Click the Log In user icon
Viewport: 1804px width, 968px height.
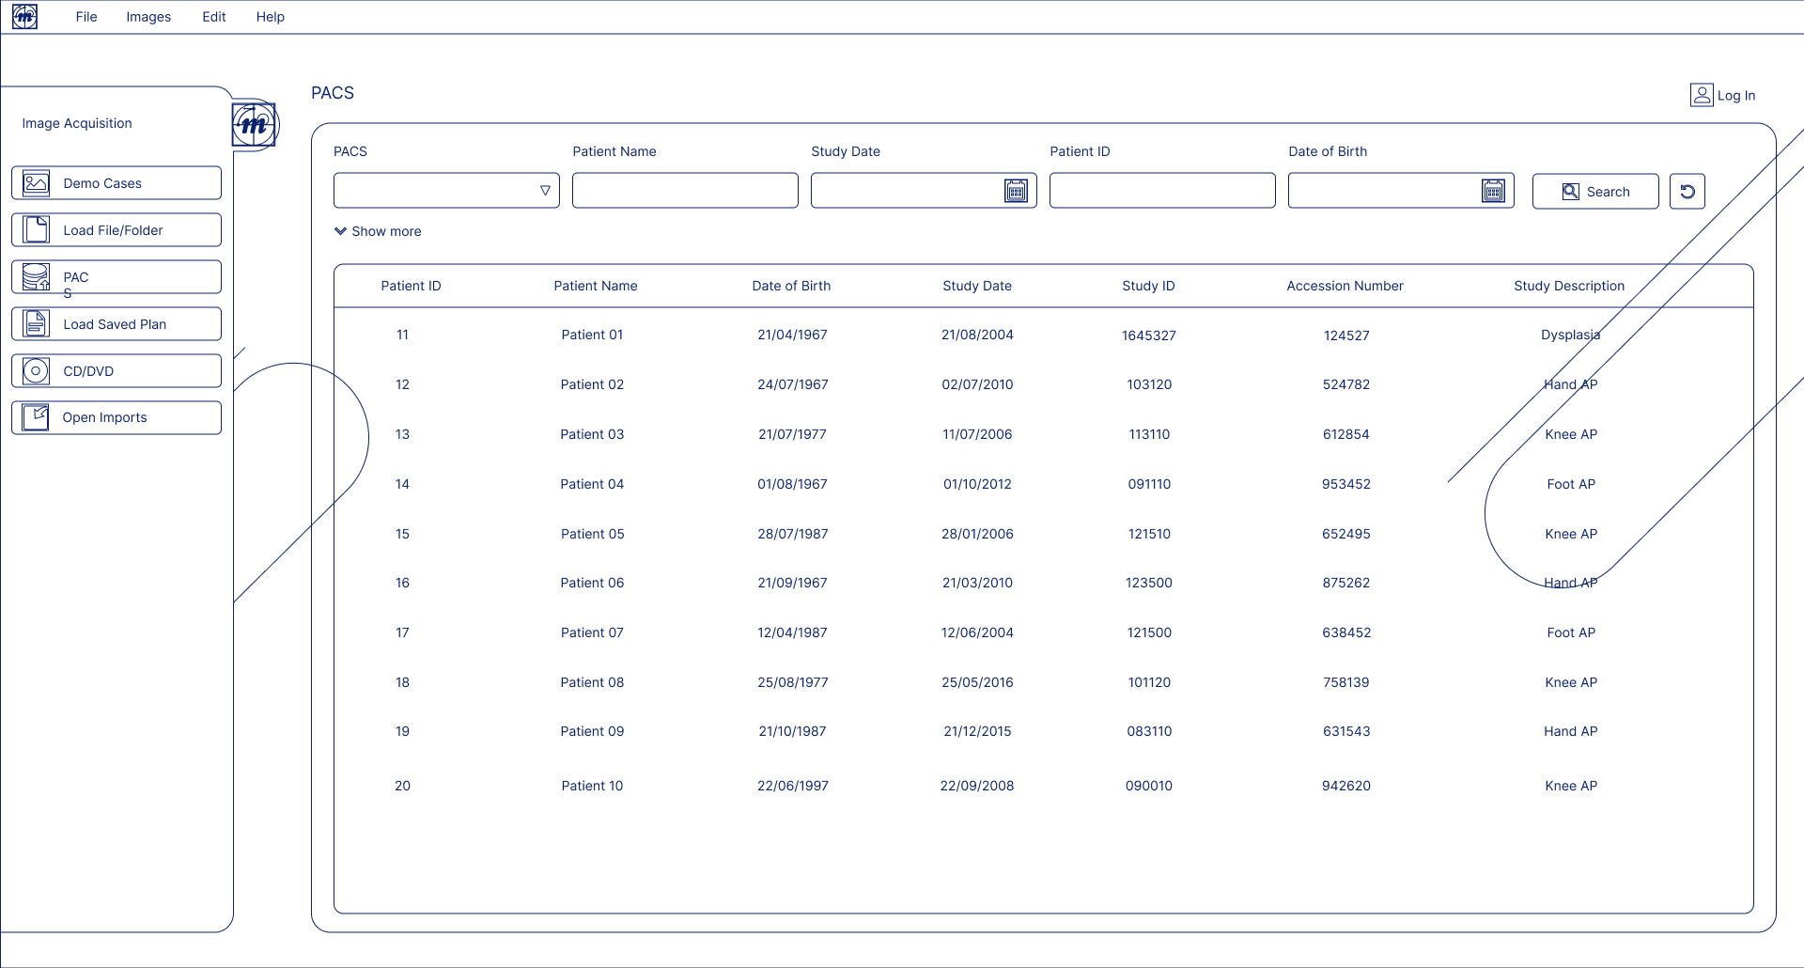tap(1702, 94)
